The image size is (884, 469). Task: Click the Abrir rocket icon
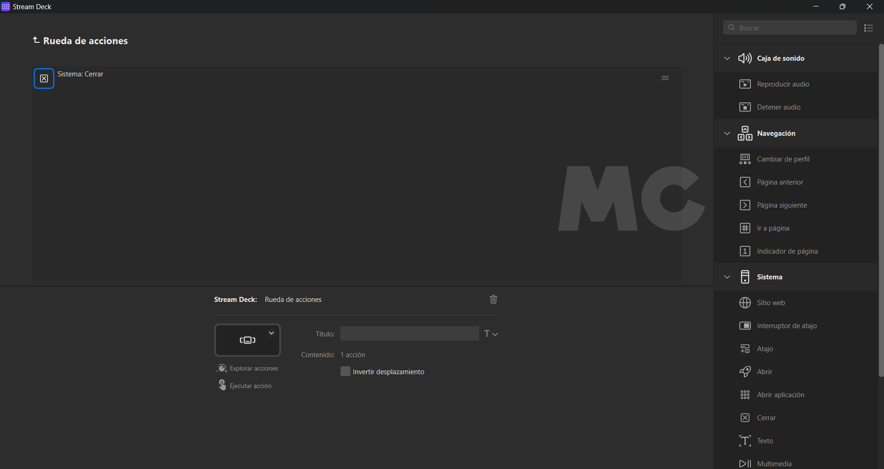[745, 372]
